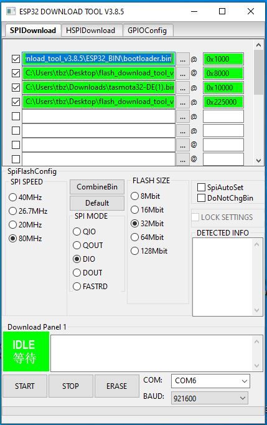Click the Default button
The height and width of the screenshot is (425, 267).
click(x=97, y=203)
